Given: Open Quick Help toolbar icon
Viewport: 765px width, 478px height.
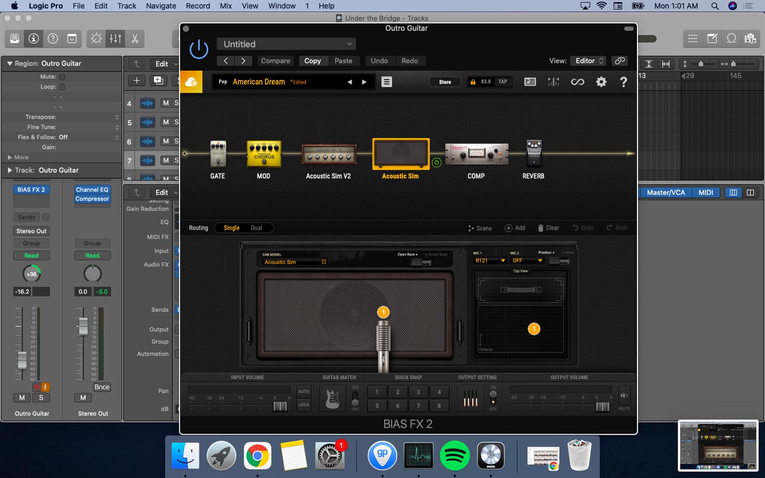Looking at the screenshot, I should point(53,39).
